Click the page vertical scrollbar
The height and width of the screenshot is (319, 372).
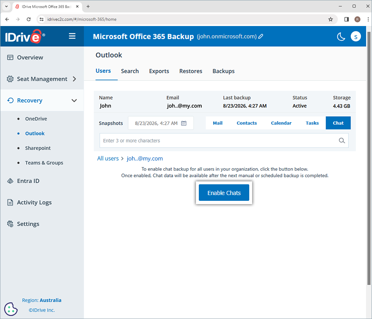click(369, 158)
